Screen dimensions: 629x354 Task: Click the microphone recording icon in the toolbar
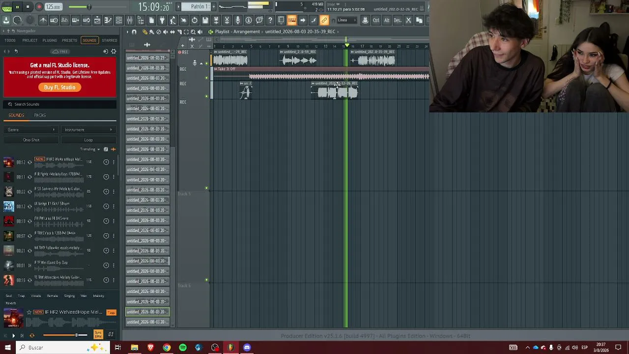238,20
